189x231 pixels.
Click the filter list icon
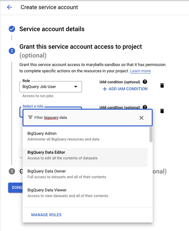(30, 118)
